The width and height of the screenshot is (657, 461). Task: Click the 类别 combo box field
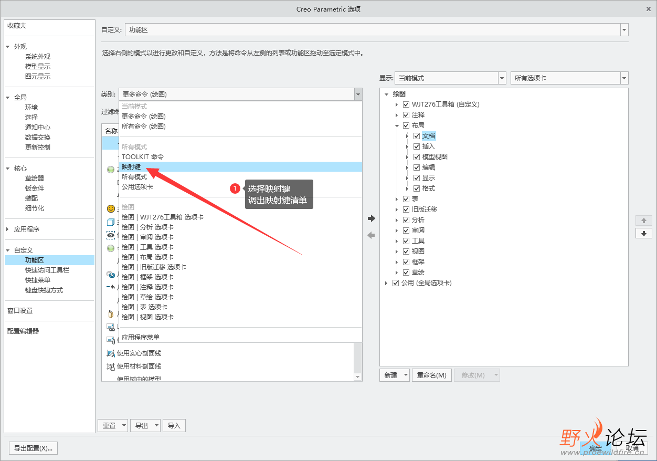pyautogui.click(x=240, y=95)
